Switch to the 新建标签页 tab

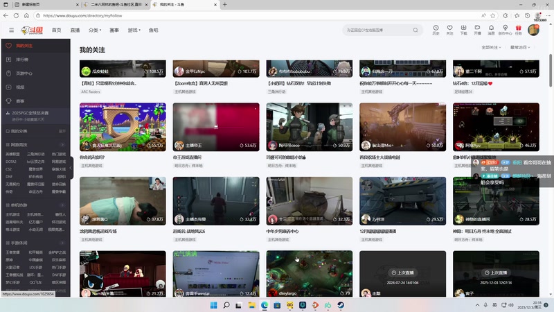[46, 5]
